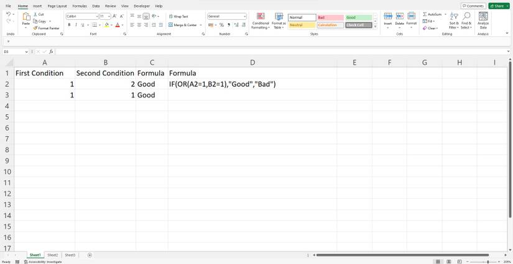Decrease the font size
Viewport: 513px width, 264px height.
coord(121,16)
